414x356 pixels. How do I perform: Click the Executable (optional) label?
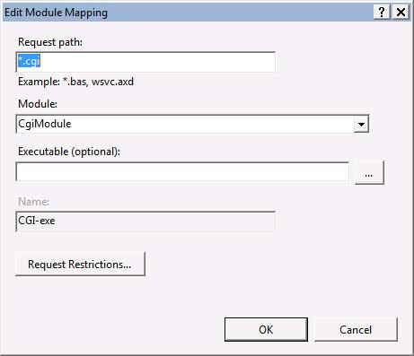[69, 152]
